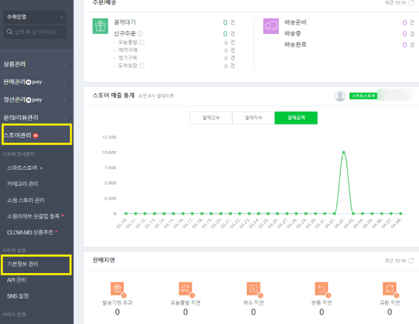Open 카테고리 관리 menu item
This screenshot has width=419, height=324.
tap(23, 184)
